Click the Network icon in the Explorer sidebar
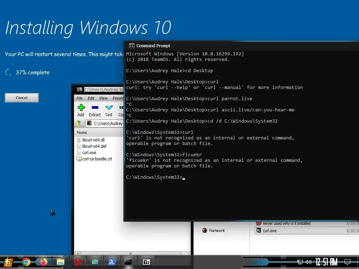Image resolution: width=359 pixels, height=269 pixels. click(x=205, y=230)
